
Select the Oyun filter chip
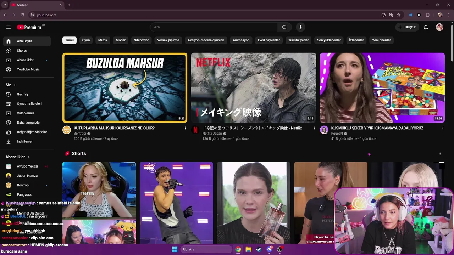coord(86,40)
